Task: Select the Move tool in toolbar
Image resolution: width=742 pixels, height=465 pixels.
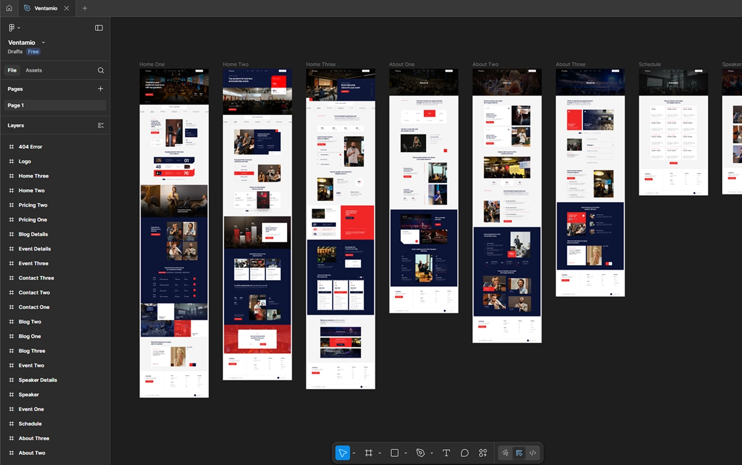Action: coord(342,453)
